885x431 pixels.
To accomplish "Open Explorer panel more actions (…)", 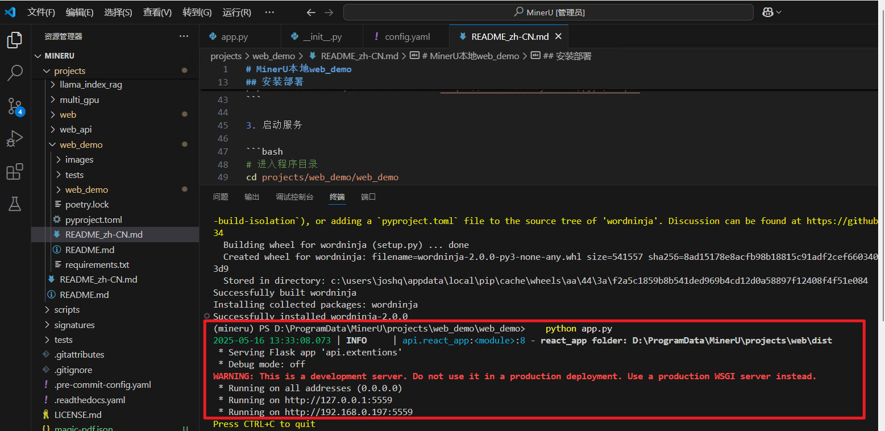I will pyautogui.click(x=184, y=36).
